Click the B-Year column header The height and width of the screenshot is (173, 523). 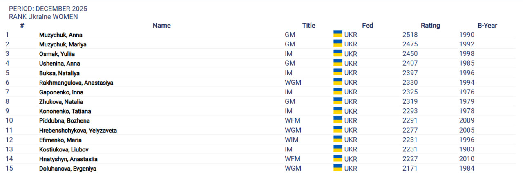pos(487,26)
